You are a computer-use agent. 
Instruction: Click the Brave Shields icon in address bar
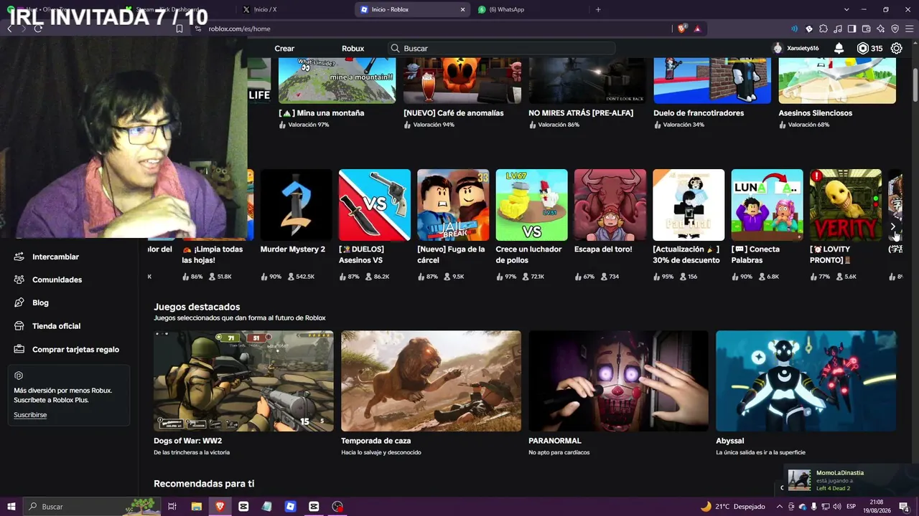pyautogui.click(x=682, y=29)
